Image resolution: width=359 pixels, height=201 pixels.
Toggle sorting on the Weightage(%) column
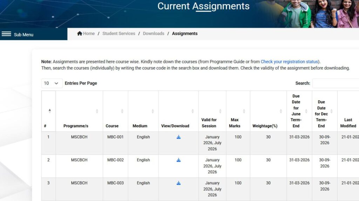point(280,111)
